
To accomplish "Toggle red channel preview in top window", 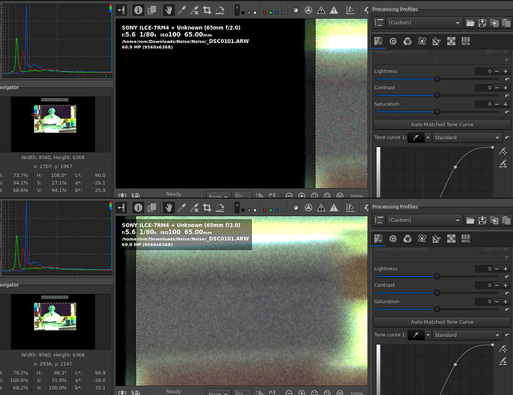I will (265, 13).
